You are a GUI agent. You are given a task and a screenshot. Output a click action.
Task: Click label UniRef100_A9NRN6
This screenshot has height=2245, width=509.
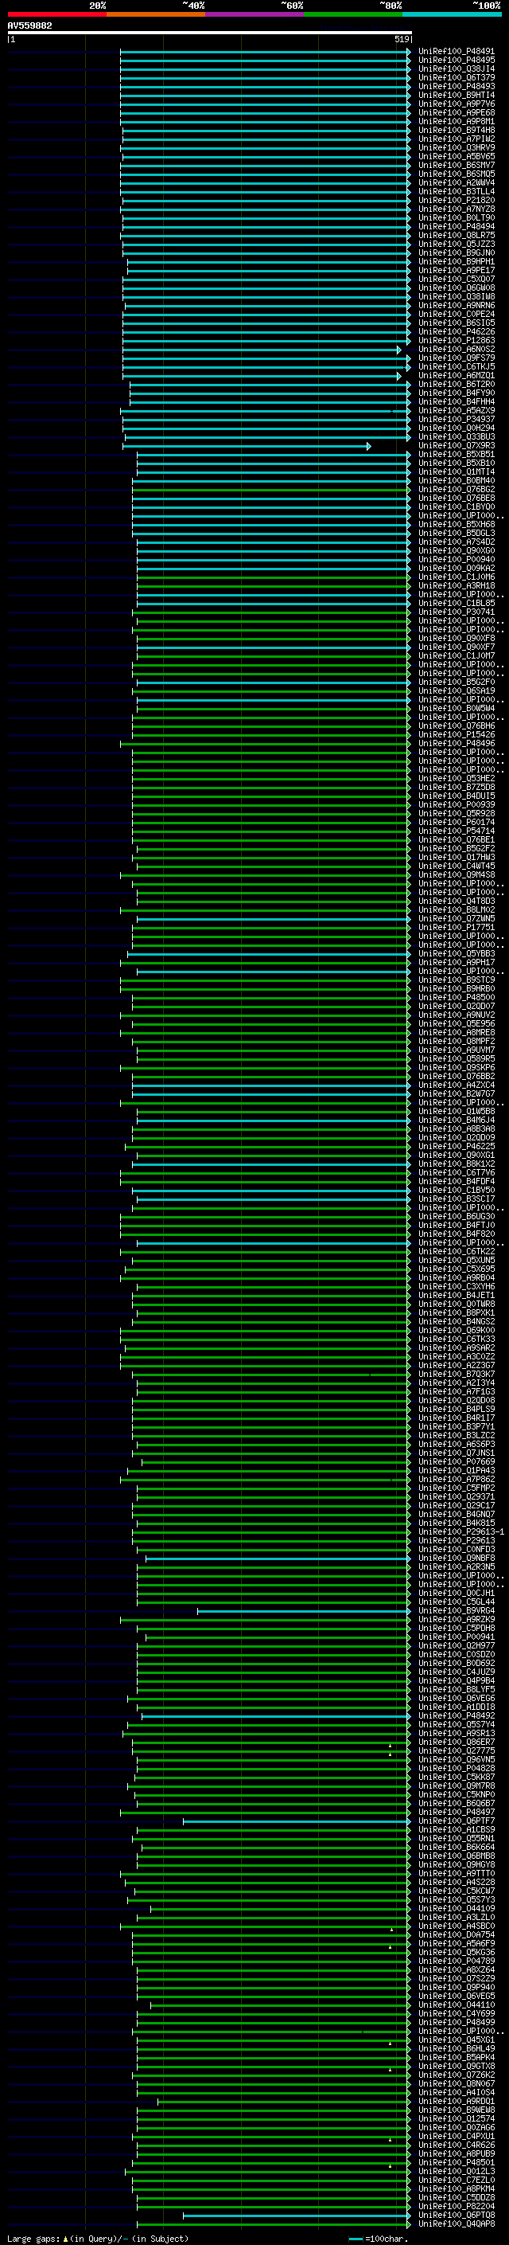point(456,306)
